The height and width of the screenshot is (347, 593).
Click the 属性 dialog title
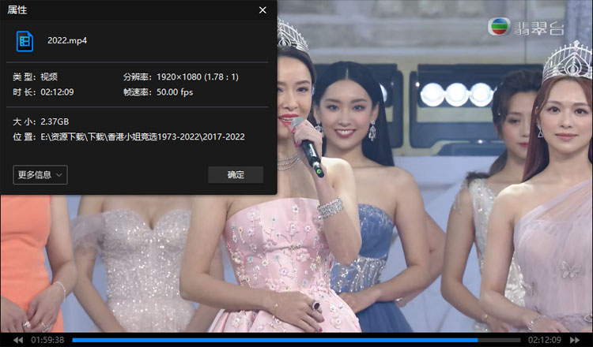[19, 10]
